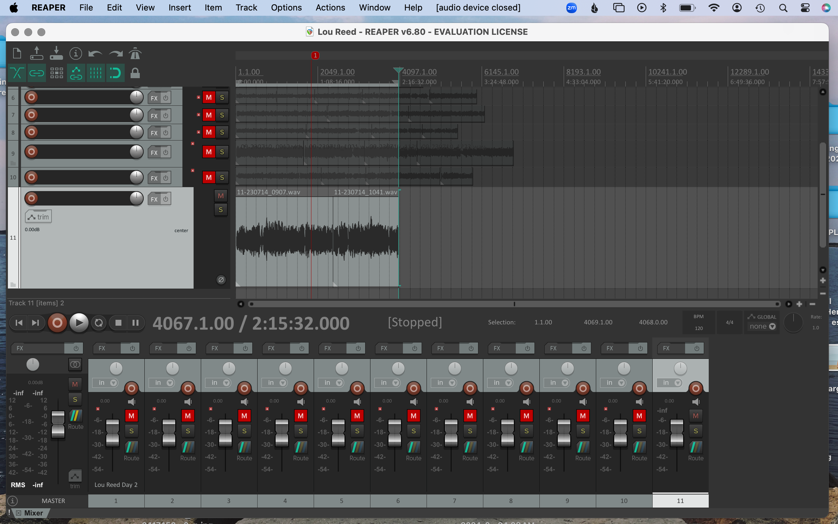The height and width of the screenshot is (524, 838).
Task: Click the BPM 120 tempo field
Action: click(x=699, y=323)
